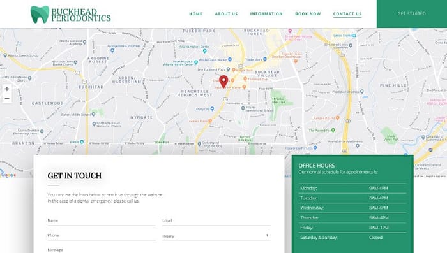
Task: Open the Inquiry dropdown
Action: (216, 236)
